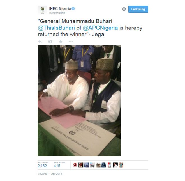The image size is (185, 181).
Task: Open the second retweeter avatar
Action: [81, 165]
